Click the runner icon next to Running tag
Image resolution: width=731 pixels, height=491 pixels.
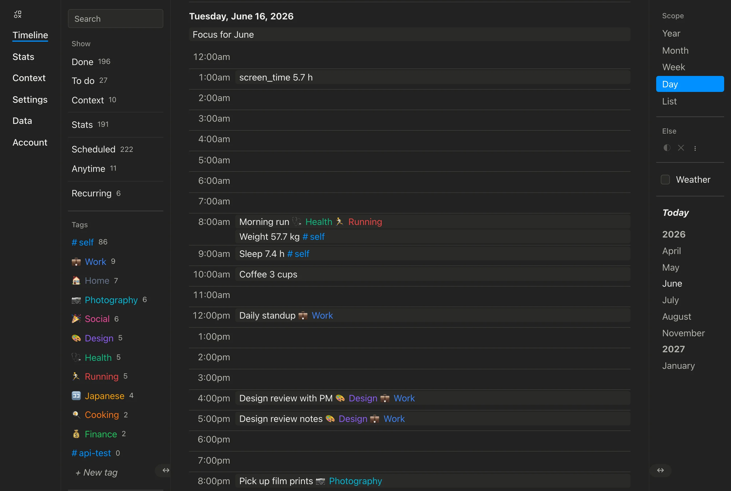pos(76,377)
